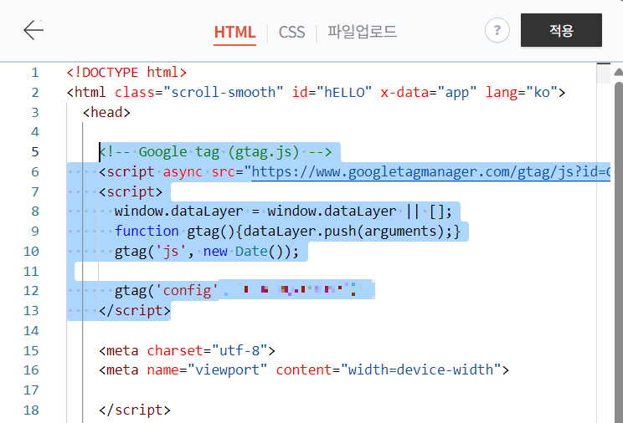Click line number 5 in the gutter

(x=35, y=152)
